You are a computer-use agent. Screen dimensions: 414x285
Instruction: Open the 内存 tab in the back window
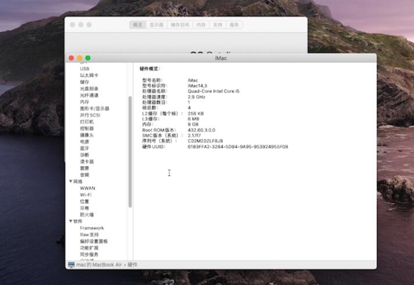point(201,25)
